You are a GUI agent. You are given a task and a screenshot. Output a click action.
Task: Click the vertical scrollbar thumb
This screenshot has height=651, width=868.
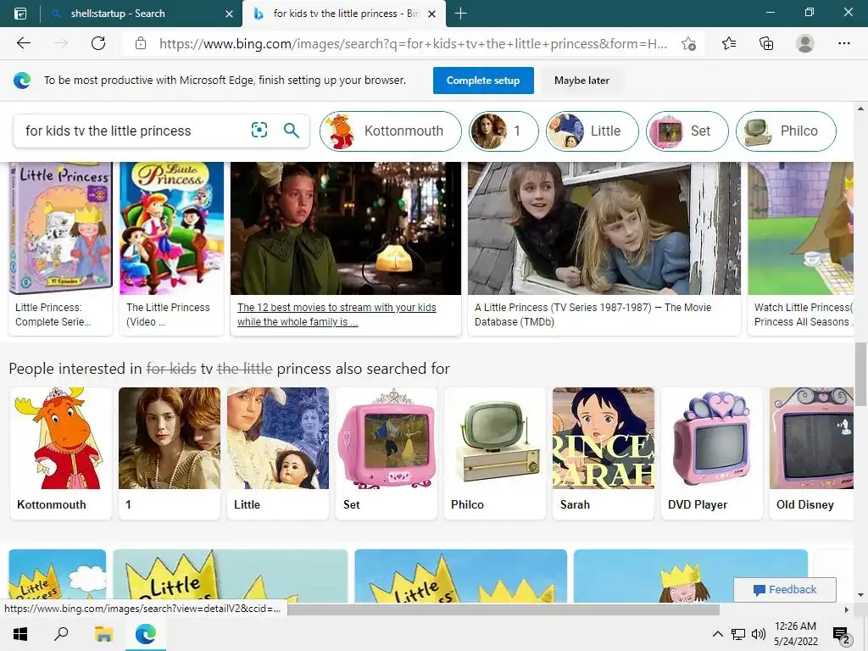(860, 374)
